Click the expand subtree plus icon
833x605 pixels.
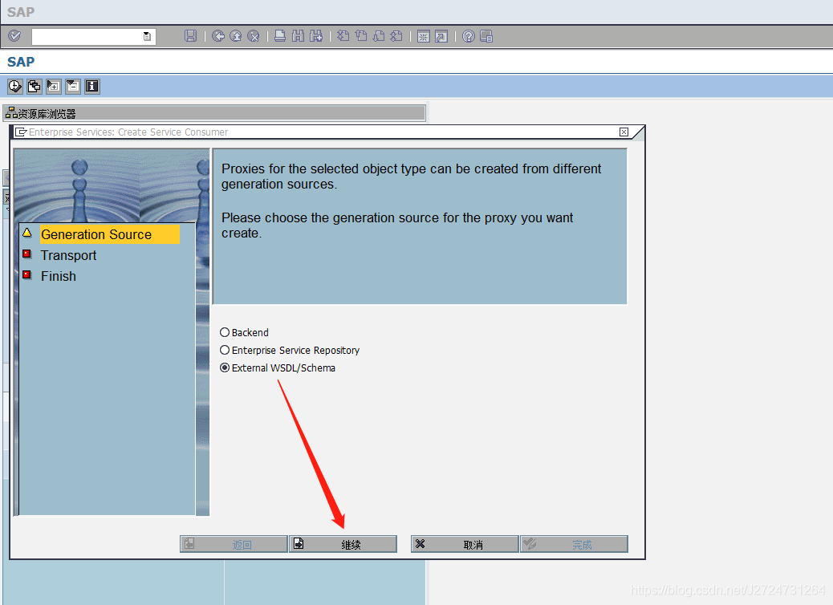pyautogui.click(x=54, y=86)
